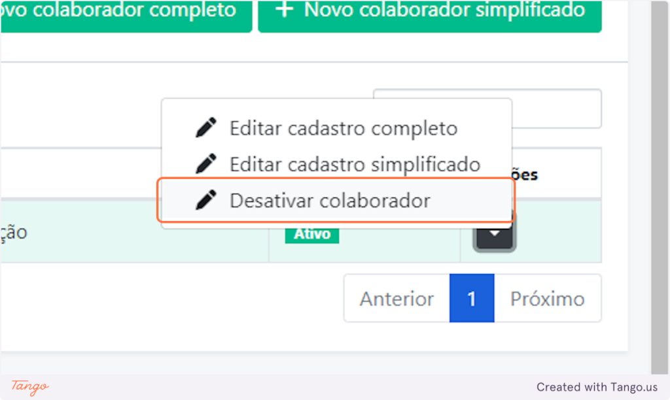Collapse the dark actions dropdown arrow button
670x400 pixels.
point(495,234)
